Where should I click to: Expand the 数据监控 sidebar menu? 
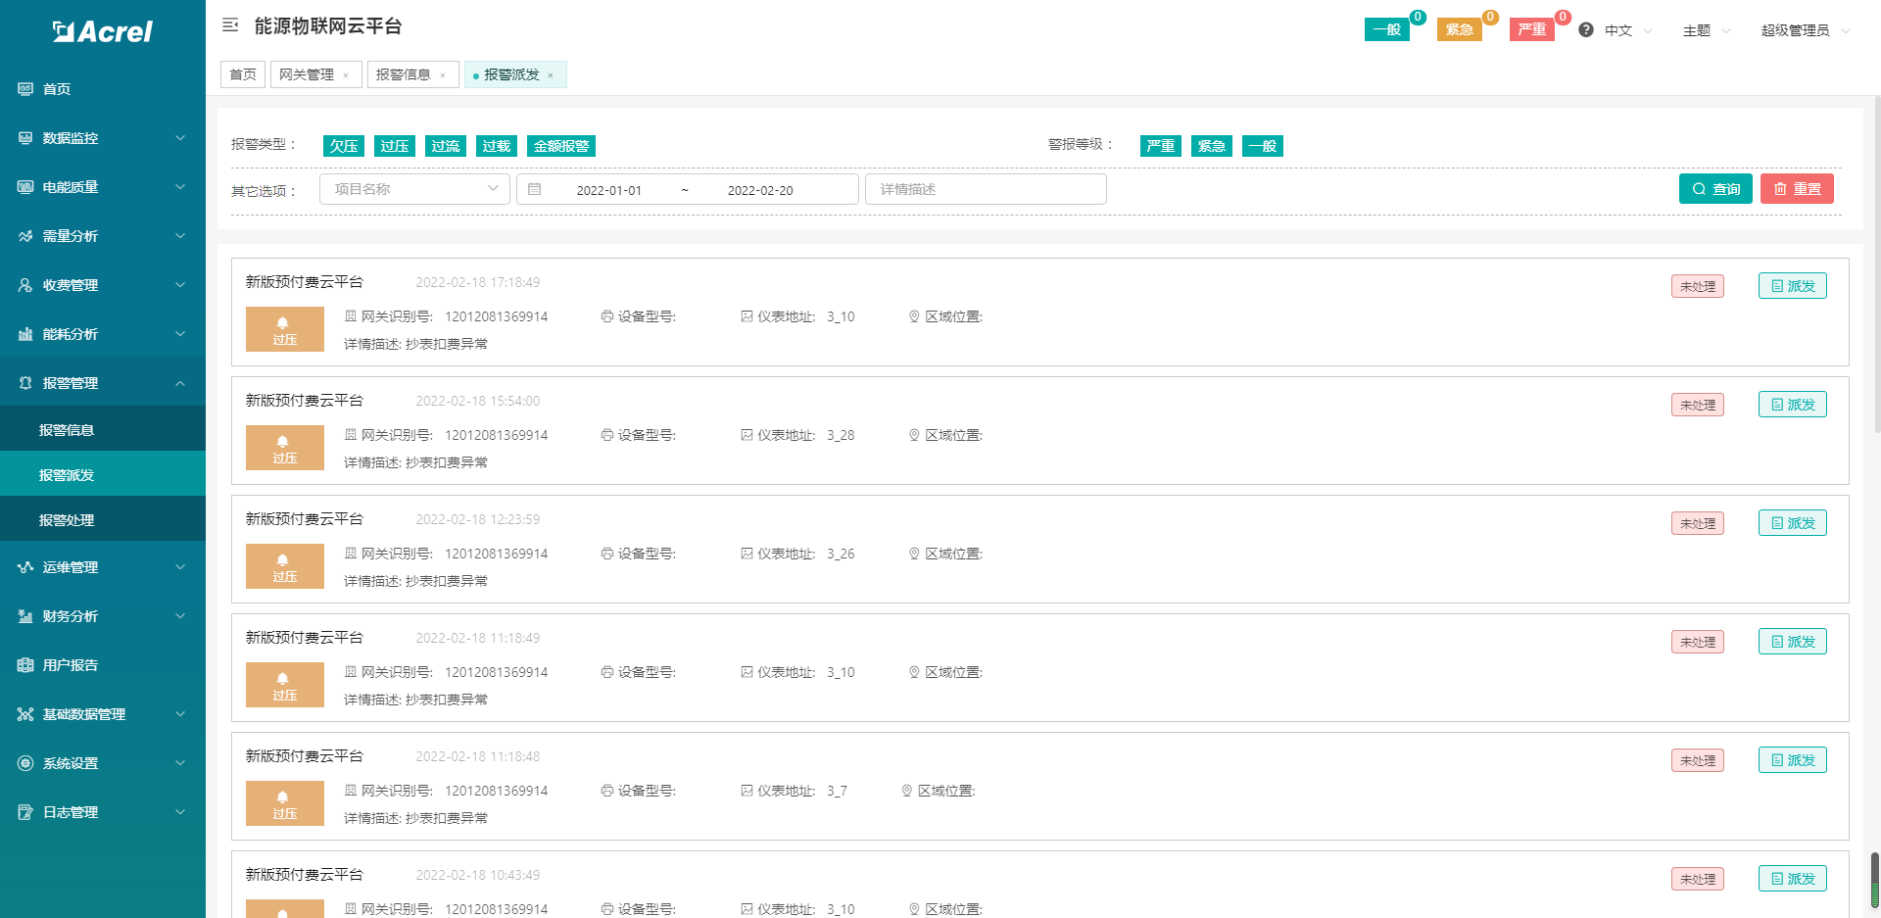103,138
